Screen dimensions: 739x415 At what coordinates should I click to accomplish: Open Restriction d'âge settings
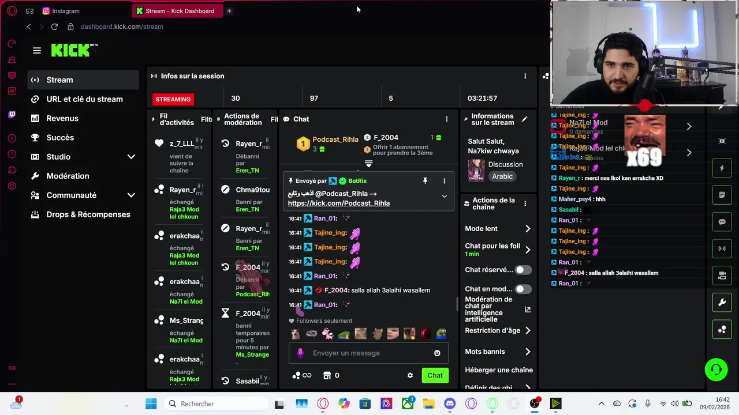click(498, 330)
